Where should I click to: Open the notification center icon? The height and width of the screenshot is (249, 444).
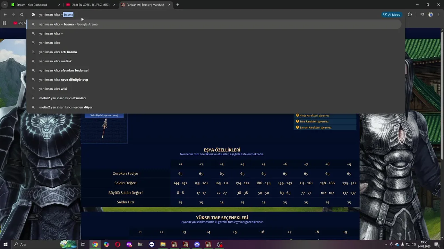437,245
